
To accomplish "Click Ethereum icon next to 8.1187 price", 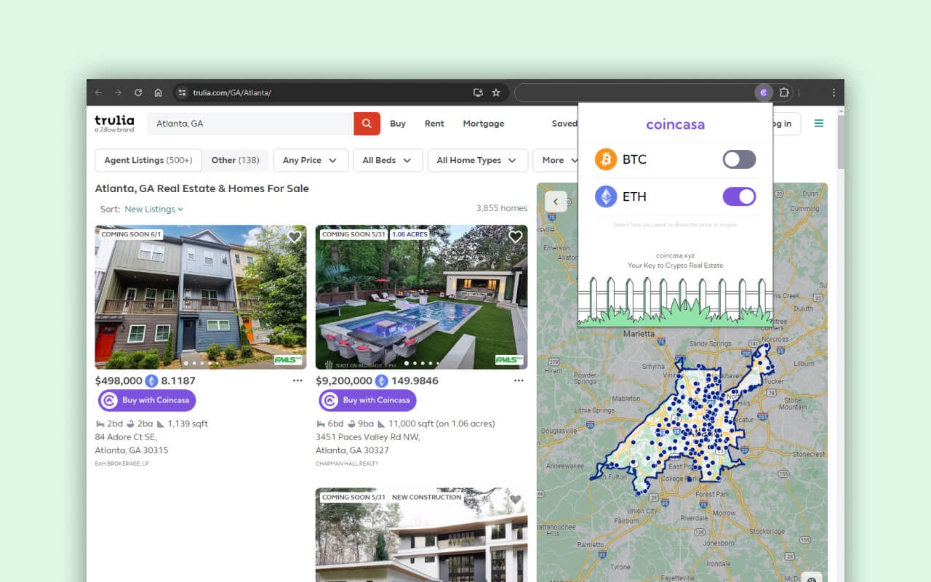I will (151, 380).
